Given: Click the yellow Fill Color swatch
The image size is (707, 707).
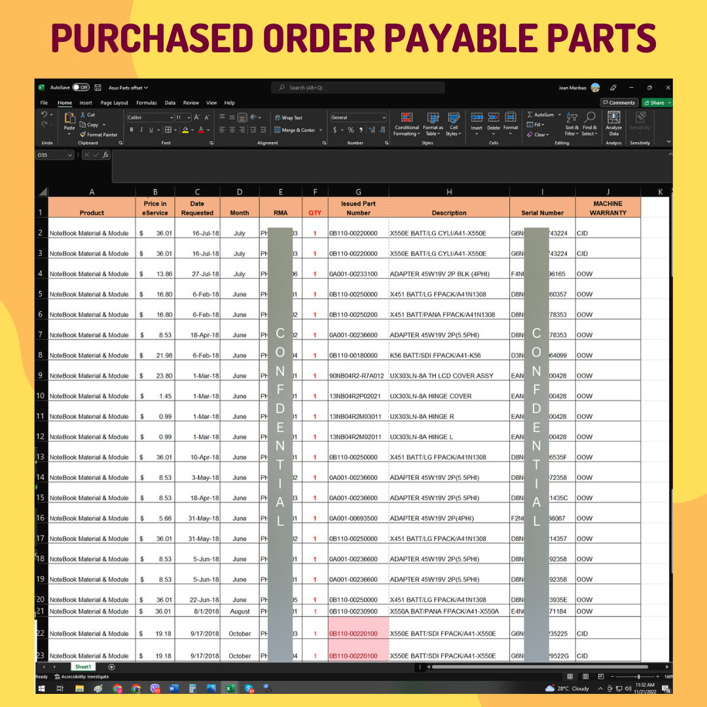Looking at the screenshot, I should [x=185, y=130].
